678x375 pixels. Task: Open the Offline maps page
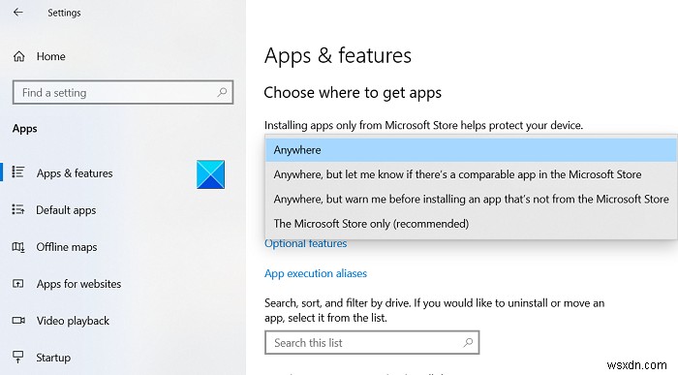tap(67, 247)
